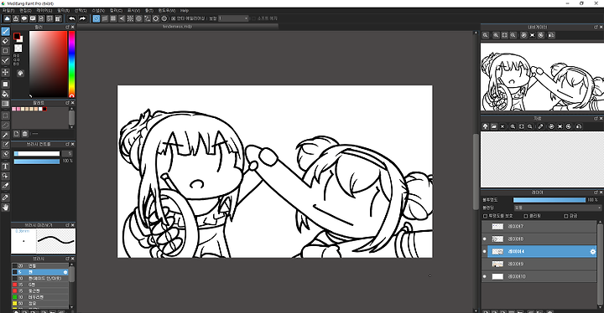
Task: Open the 파일 menu
Action: click(x=8, y=10)
